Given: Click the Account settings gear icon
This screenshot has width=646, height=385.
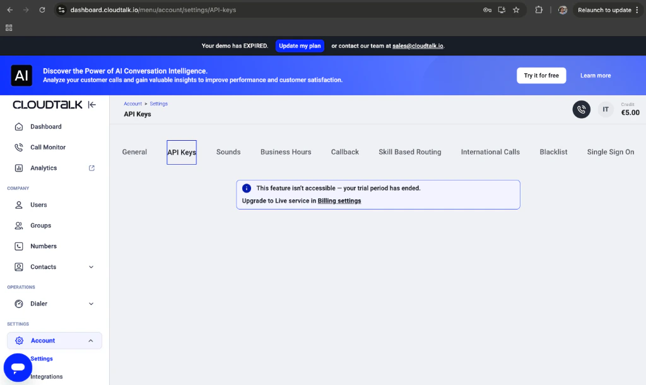Looking at the screenshot, I should [x=19, y=340].
